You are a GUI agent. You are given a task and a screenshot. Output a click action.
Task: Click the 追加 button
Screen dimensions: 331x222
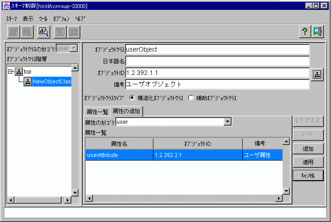coord(308,149)
